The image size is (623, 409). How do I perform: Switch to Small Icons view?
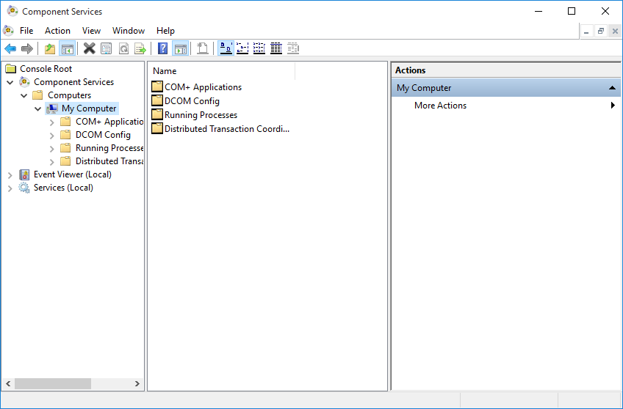[x=242, y=48]
